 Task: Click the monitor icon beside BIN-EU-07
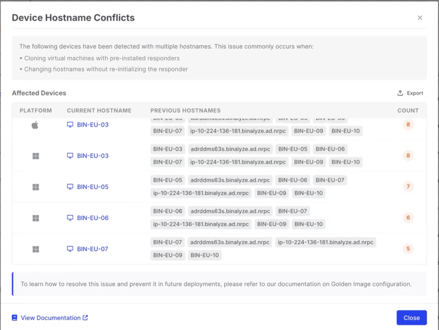70,249
